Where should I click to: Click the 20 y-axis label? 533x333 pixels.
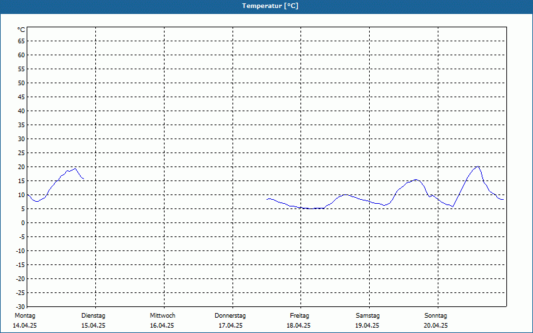tap(21, 167)
